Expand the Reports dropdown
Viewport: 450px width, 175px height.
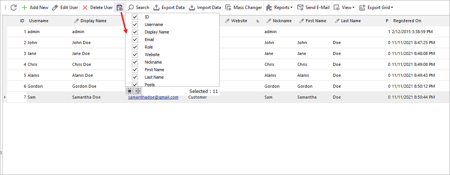279,8
